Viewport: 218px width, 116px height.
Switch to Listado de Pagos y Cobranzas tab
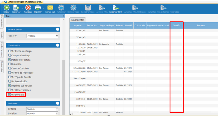23,2
